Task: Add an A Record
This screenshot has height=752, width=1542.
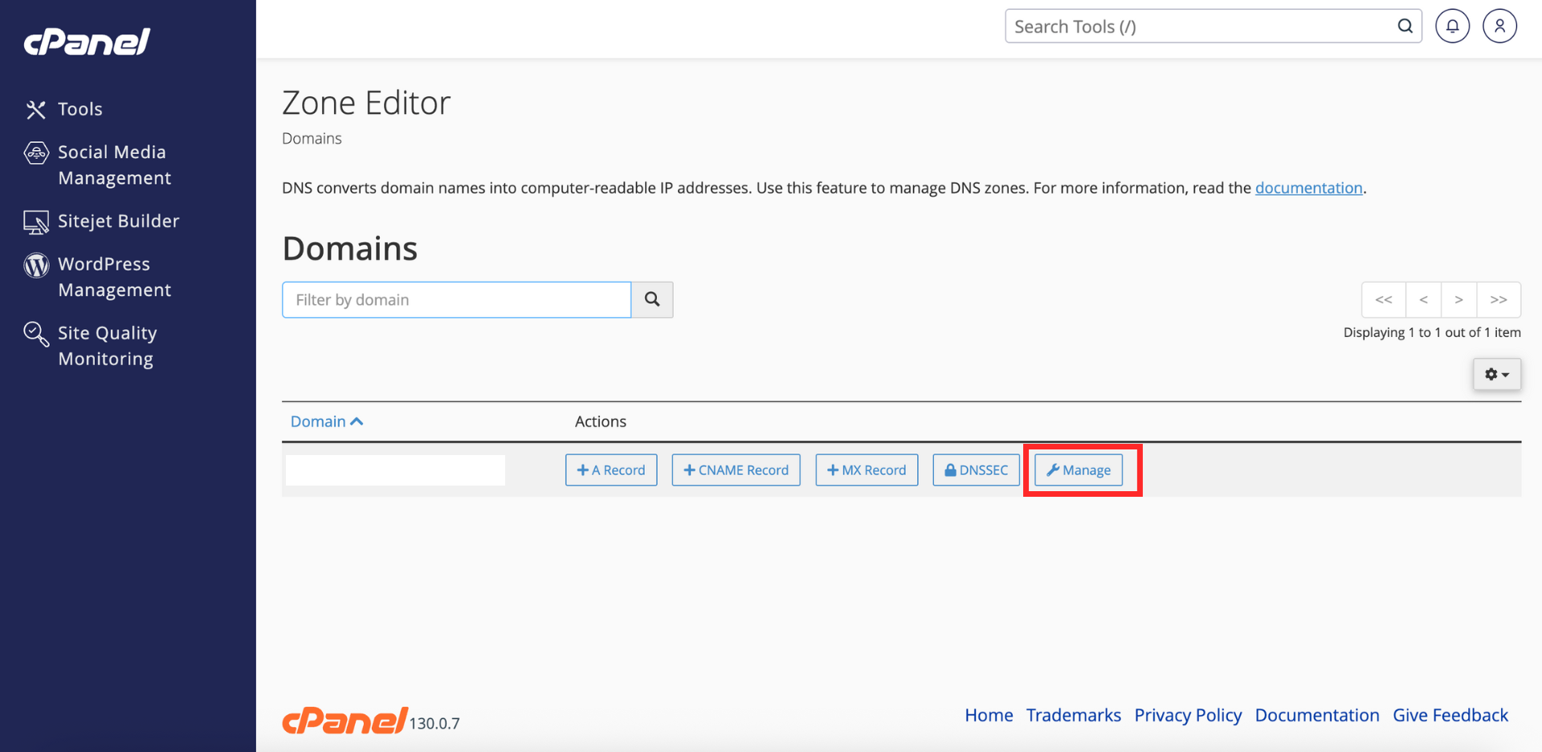Action: point(611,470)
